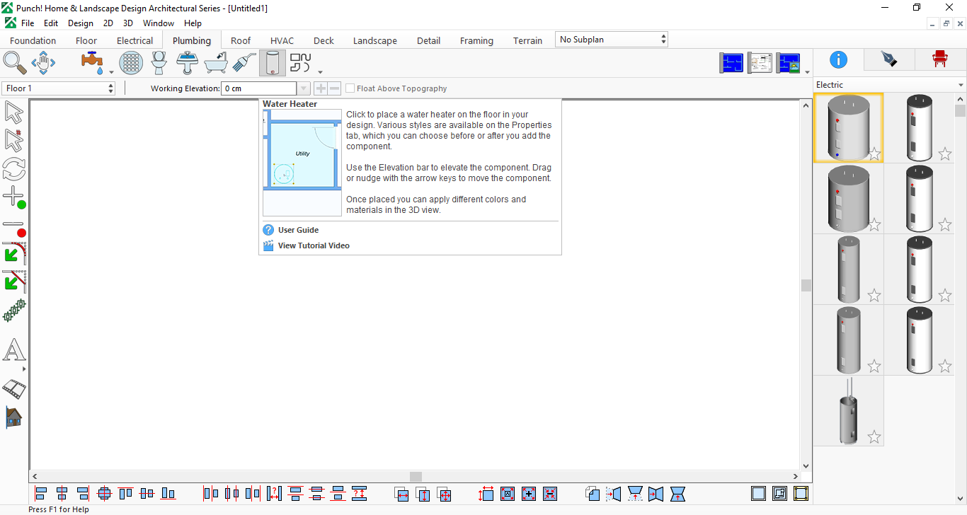Click the Working Elevation input field
This screenshot has height=515, width=967.
point(259,88)
